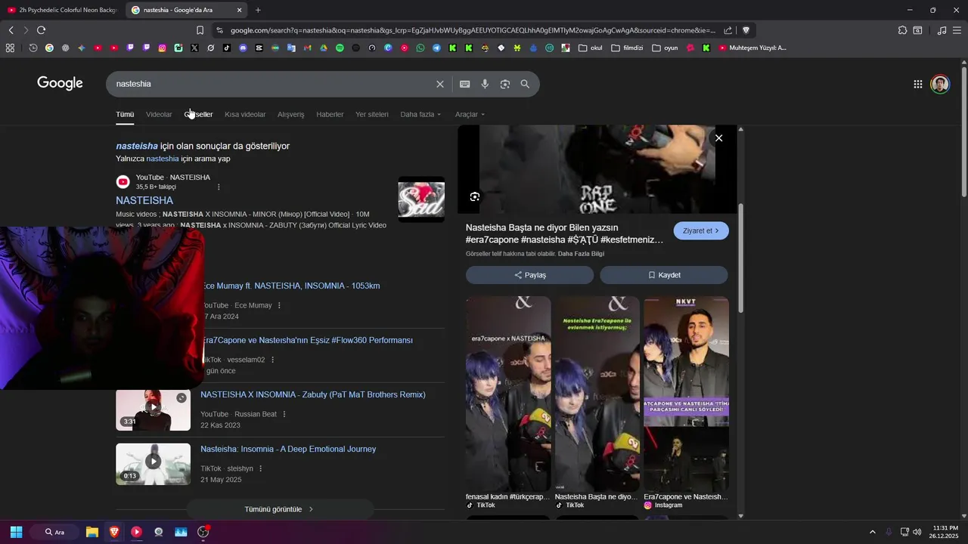This screenshot has height=544, width=968.
Task: Open the okul bookmarks folder
Action: 591,48
